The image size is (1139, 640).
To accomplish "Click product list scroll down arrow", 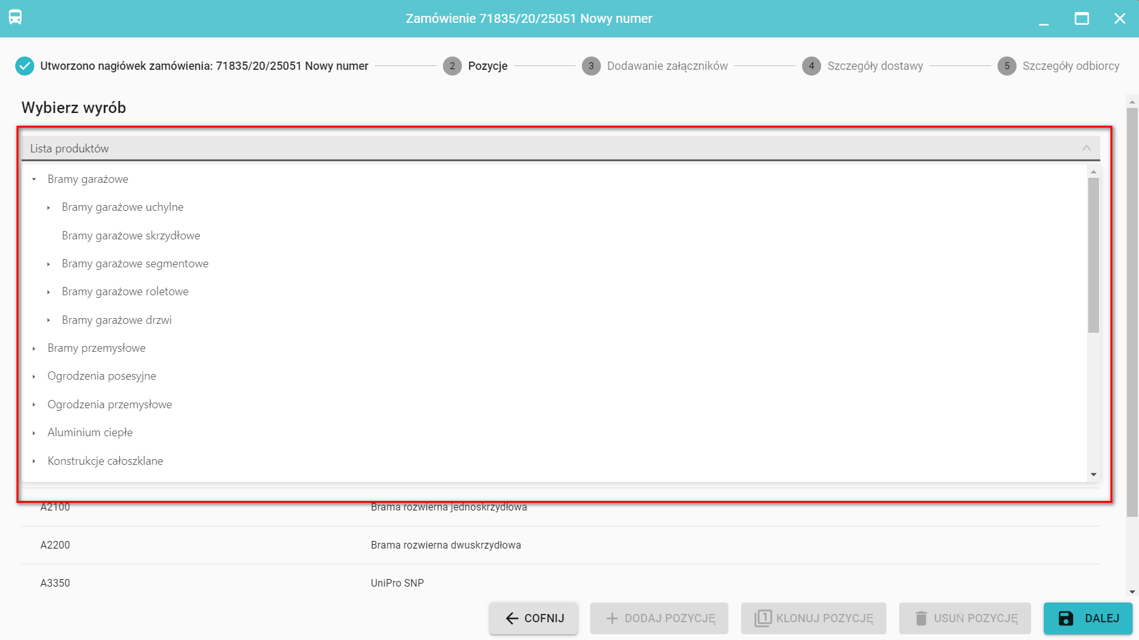I will click(1093, 474).
